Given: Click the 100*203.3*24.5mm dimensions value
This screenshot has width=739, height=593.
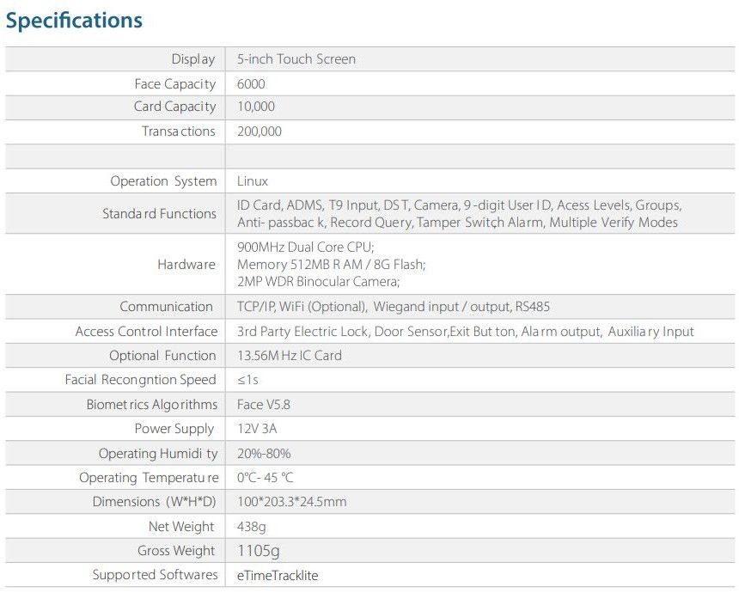Looking at the screenshot, I should pos(292,502).
